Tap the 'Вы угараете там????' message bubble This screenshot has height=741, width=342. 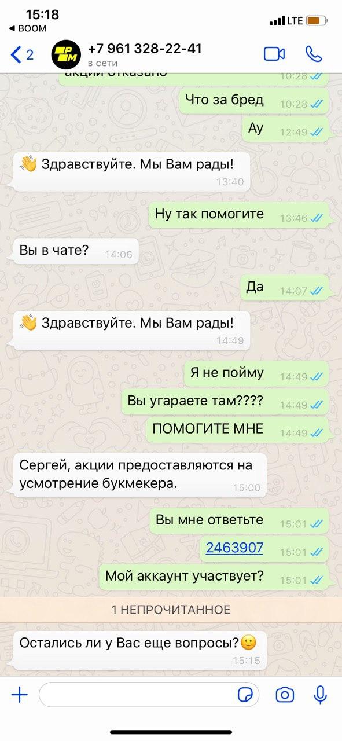[x=225, y=402]
